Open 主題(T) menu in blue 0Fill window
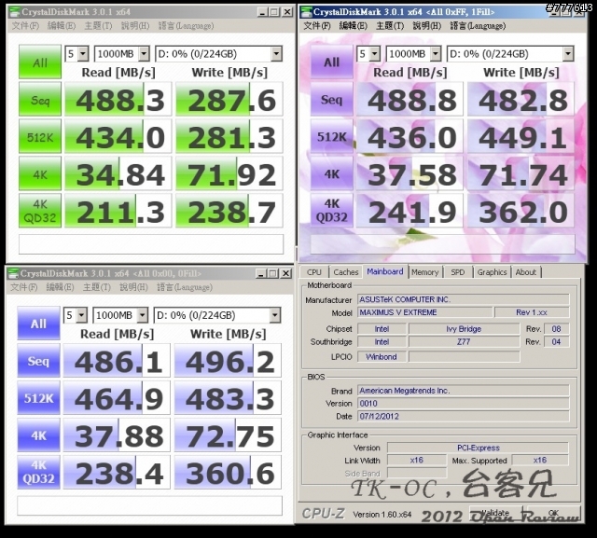Viewport: 597px width, 538px height. 97,287
